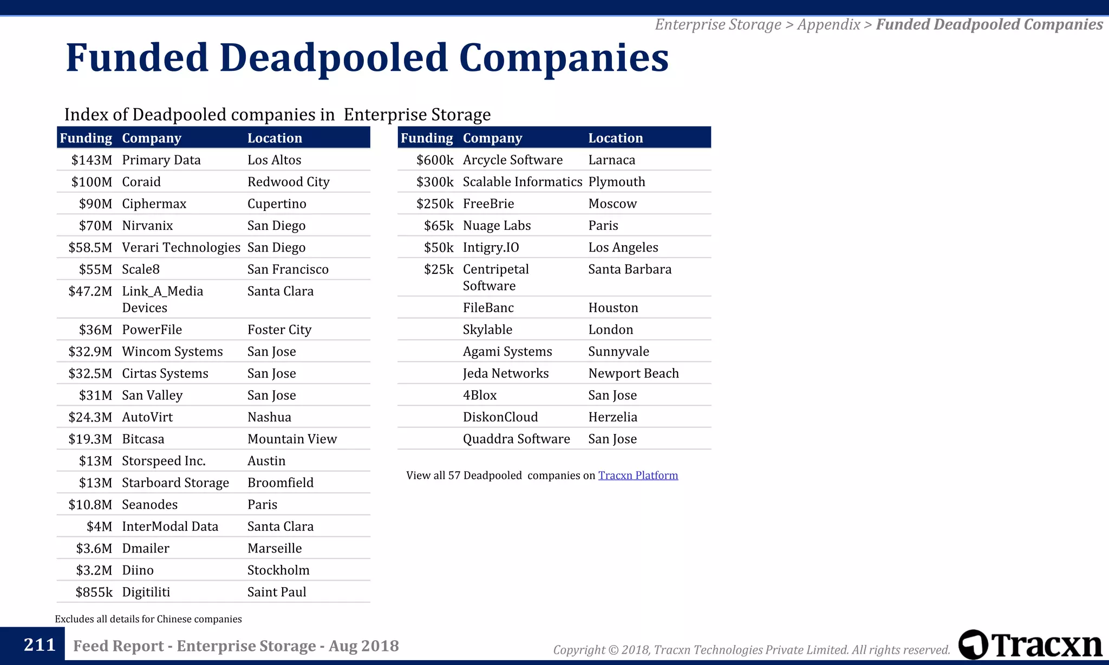
Task: Click Quaddra Software company name
Action: coord(517,439)
